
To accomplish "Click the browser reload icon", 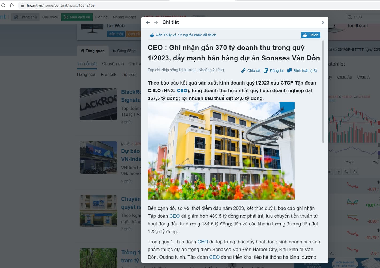I will click(x=3, y=5).
